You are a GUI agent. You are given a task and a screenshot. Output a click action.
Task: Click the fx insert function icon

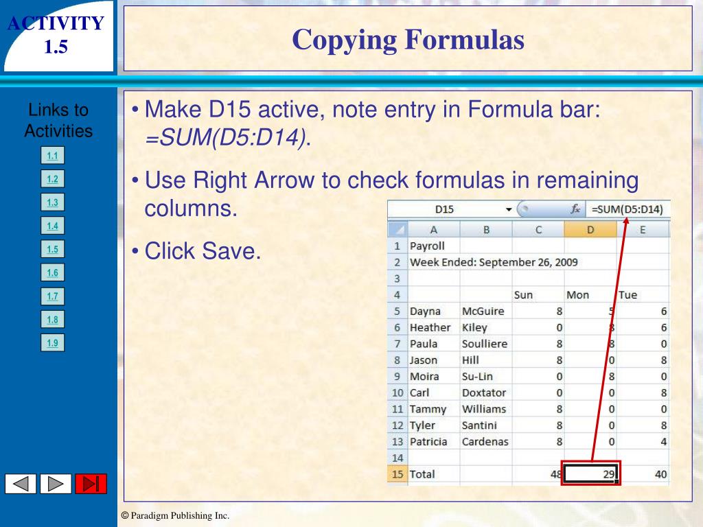[x=575, y=209]
